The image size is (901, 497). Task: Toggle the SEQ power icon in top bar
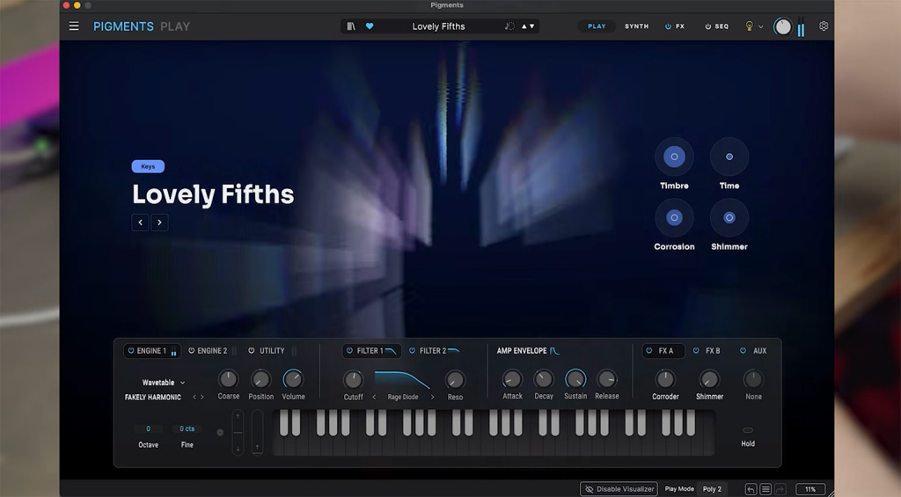[x=708, y=26]
